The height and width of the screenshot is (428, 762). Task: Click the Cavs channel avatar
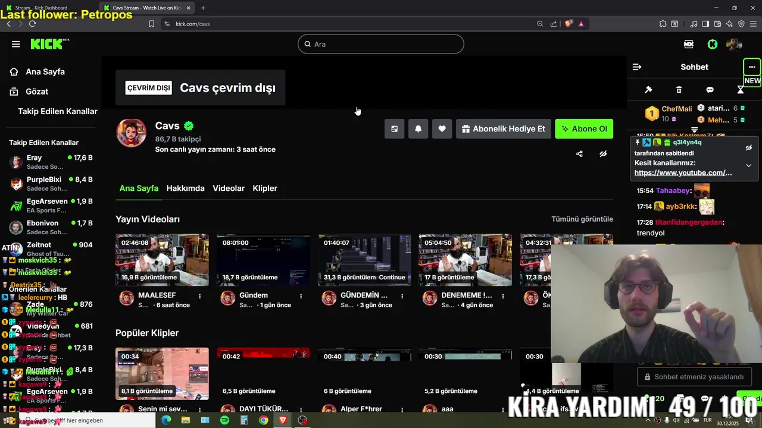(131, 133)
